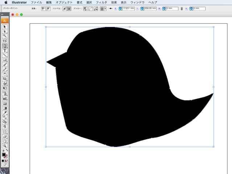Toggle the screen mode button
Viewport: 232px width, 174px height.
click(5, 165)
